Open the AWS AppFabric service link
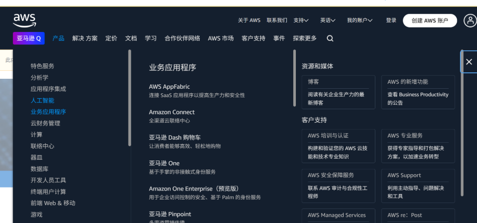 tap(170, 87)
